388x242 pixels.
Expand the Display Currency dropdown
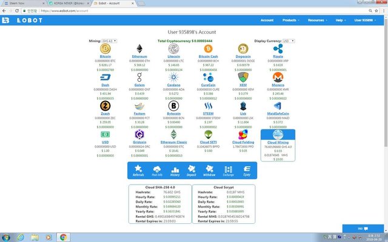(289, 41)
